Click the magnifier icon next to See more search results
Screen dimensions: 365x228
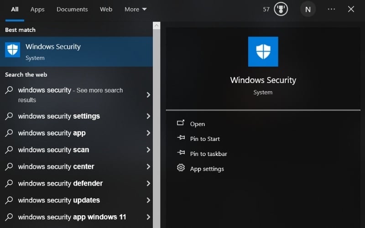pyautogui.click(x=9, y=90)
